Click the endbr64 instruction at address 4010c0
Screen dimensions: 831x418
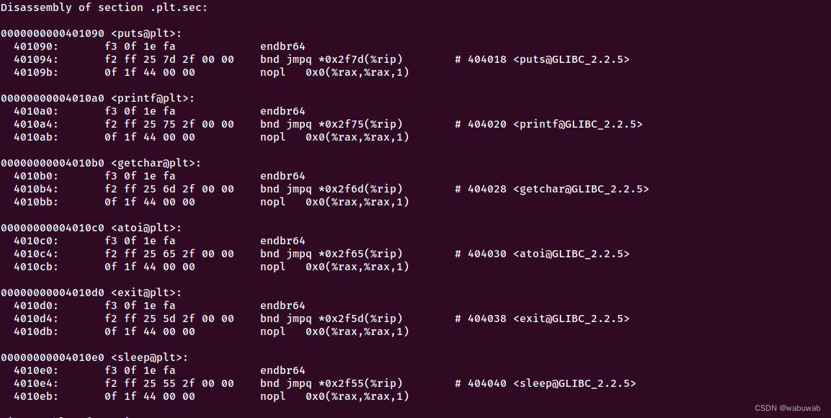click(283, 241)
